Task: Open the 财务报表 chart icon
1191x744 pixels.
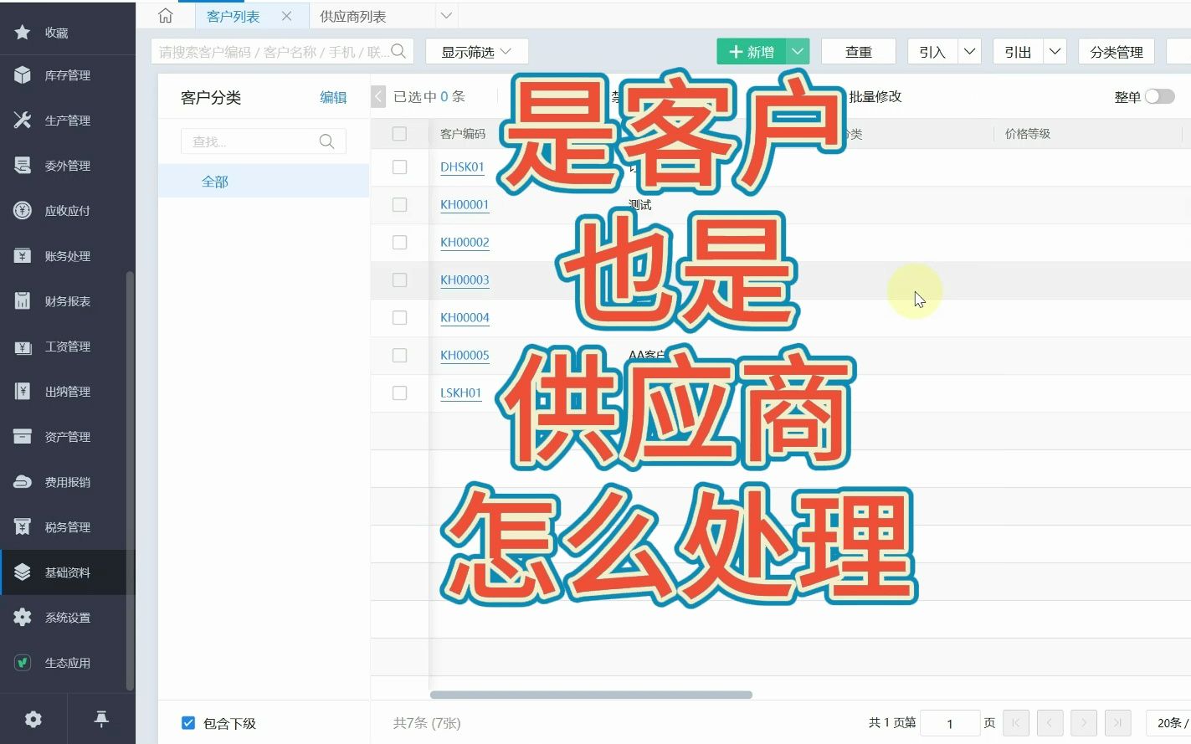Action: [x=23, y=301]
